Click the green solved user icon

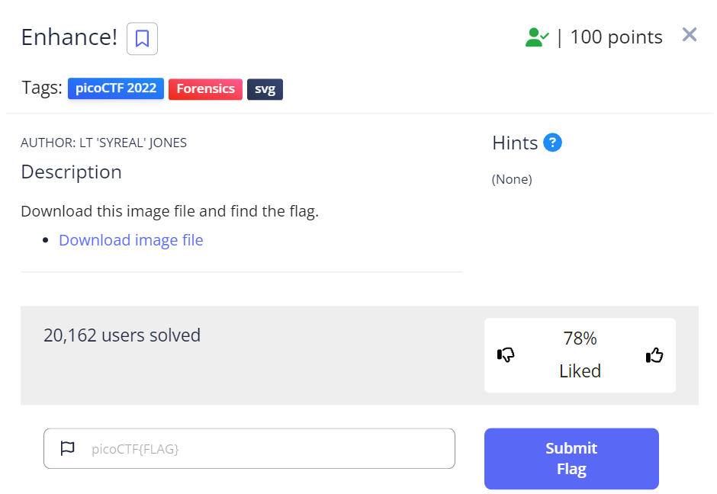pos(537,36)
